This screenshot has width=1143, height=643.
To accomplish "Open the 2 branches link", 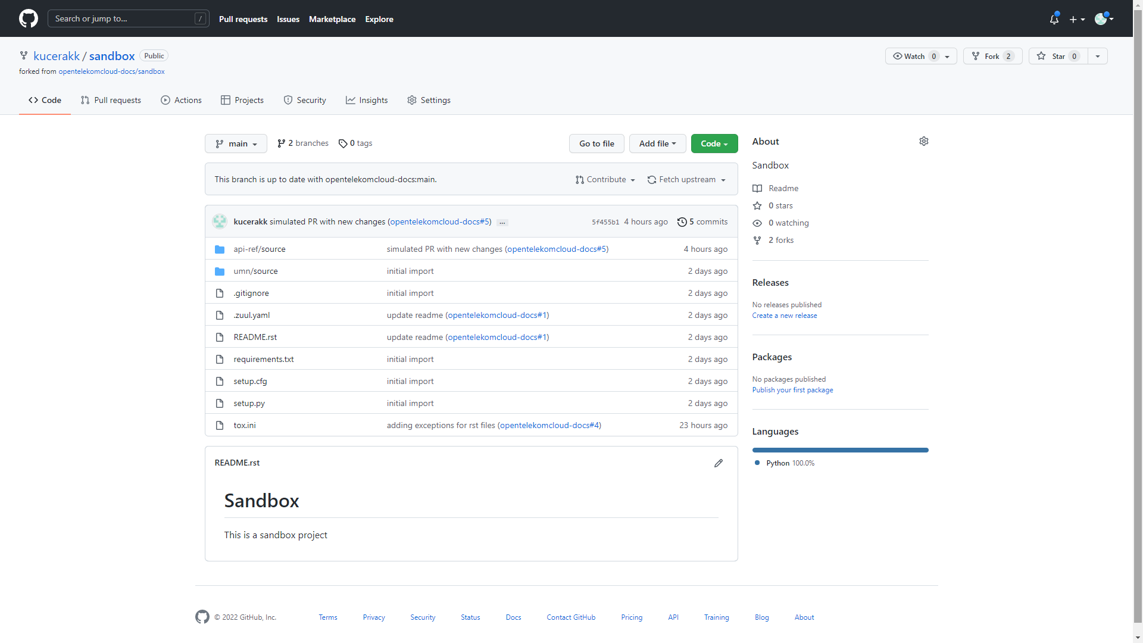I will pyautogui.click(x=302, y=143).
